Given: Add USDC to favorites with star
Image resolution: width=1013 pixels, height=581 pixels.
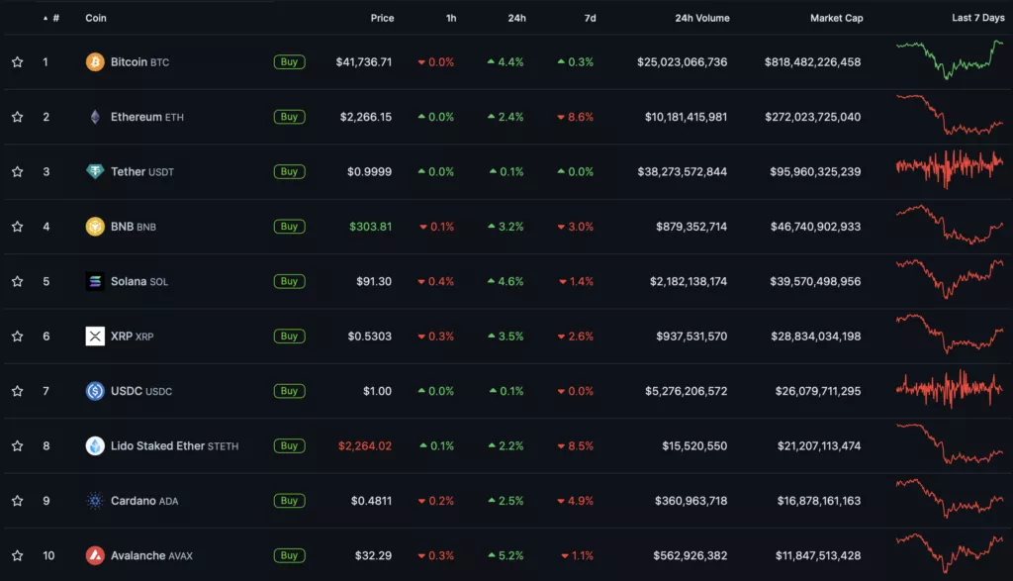Looking at the screenshot, I should (x=17, y=391).
